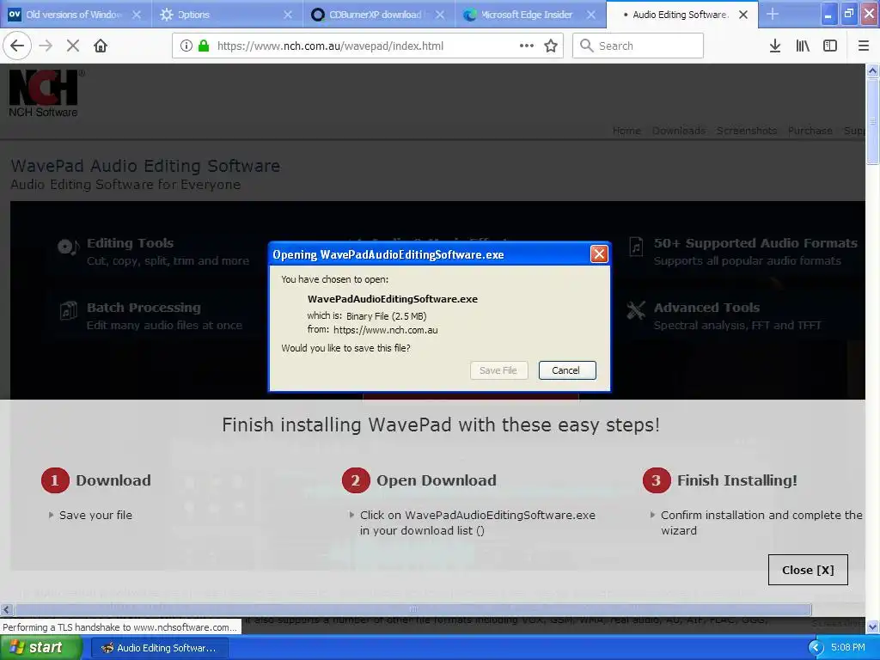Image resolution: width=880 pixels, height=660 pixels.
Task: Go back with the browser back arrow
Action: [x=17, y=46]
